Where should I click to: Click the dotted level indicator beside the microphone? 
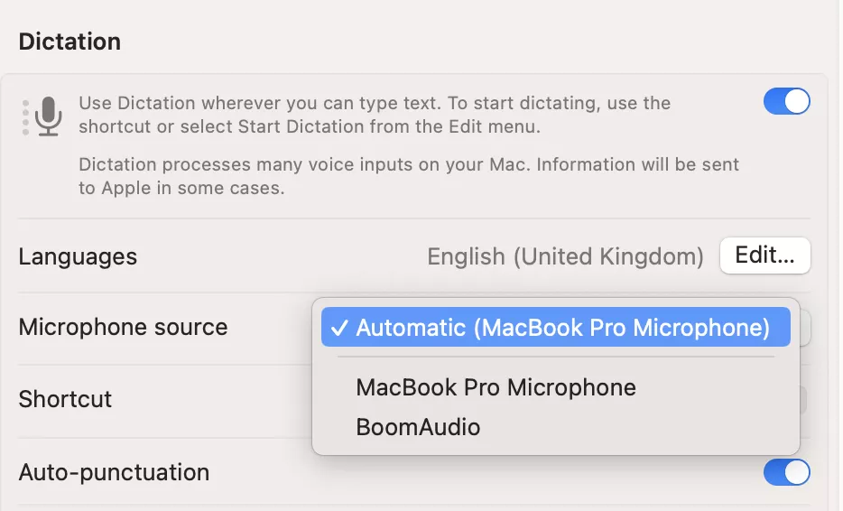point(25,117)
